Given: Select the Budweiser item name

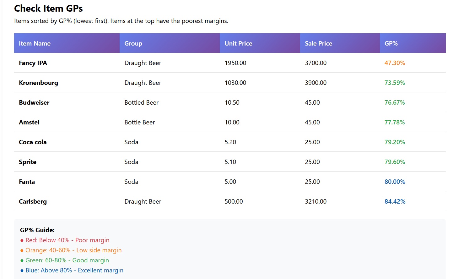Looking at the screenshot, I should (34, 102).
